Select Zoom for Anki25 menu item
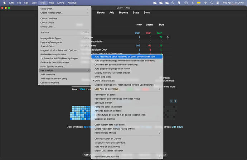The width and height of the screenshot is (247, 160). 64,59
